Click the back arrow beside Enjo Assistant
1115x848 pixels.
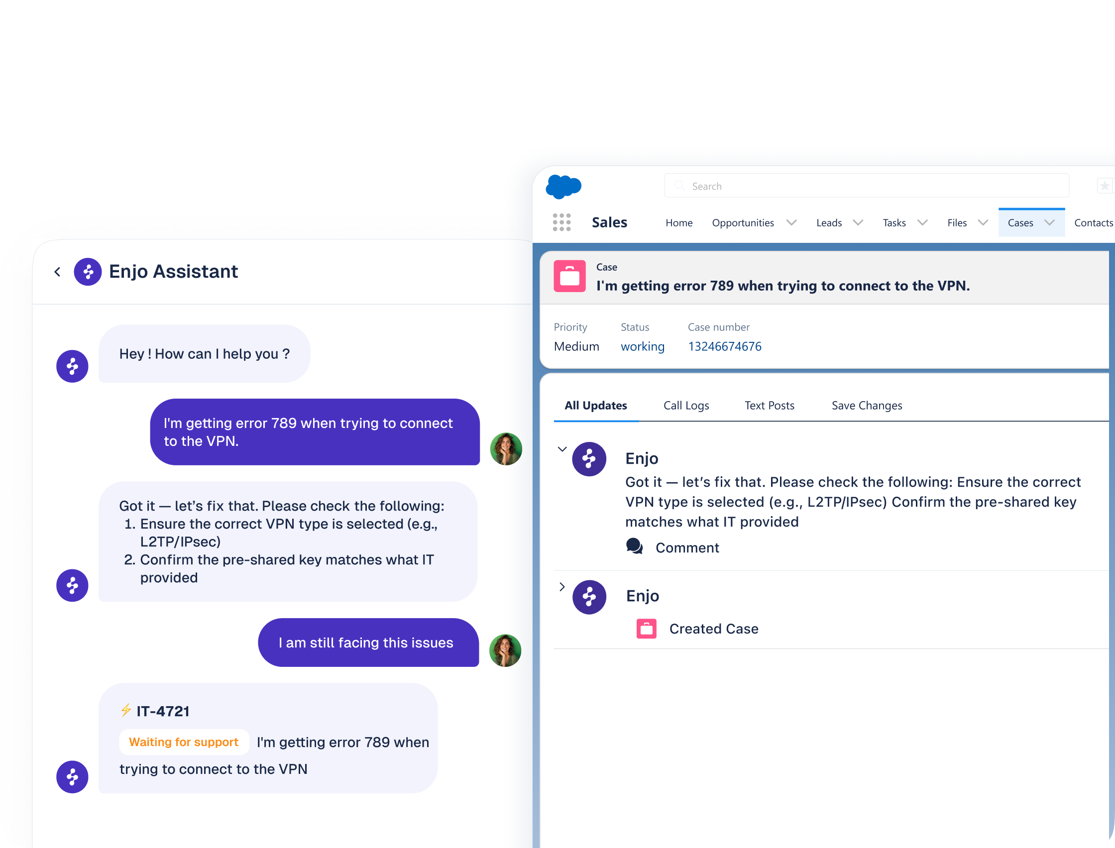tap(58, 272)
